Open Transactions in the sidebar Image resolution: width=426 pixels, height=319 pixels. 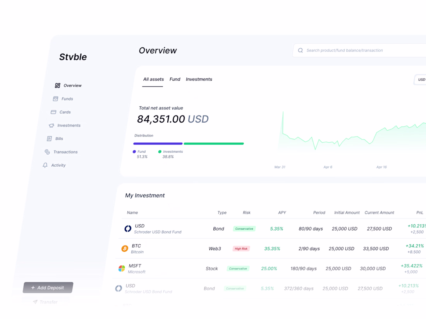pos(61,152)
